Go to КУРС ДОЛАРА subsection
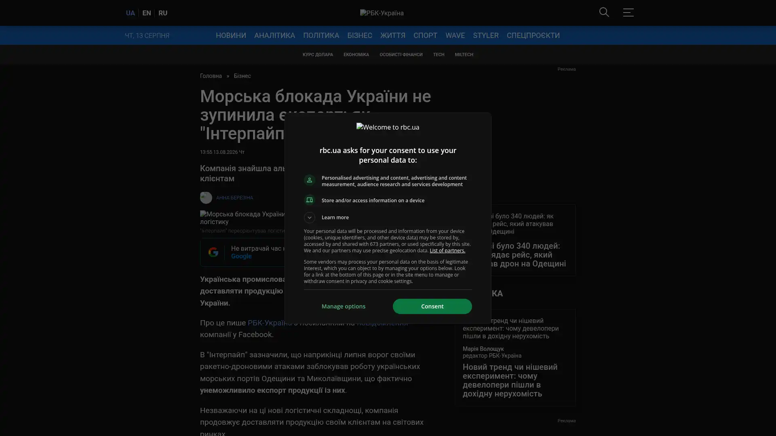This screenshot has height=436, width=776. click(x=318, y=55)
